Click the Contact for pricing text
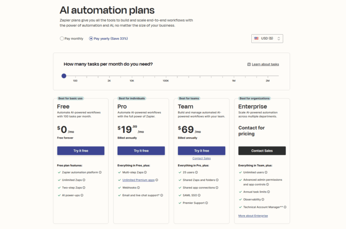Viewport: 346px width, 229px height. click(x=251, y=131)
